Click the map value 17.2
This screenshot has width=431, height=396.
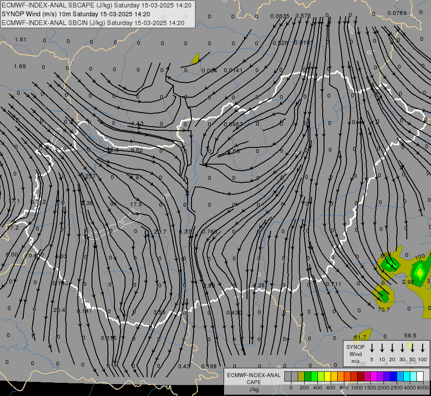point(13,228)
